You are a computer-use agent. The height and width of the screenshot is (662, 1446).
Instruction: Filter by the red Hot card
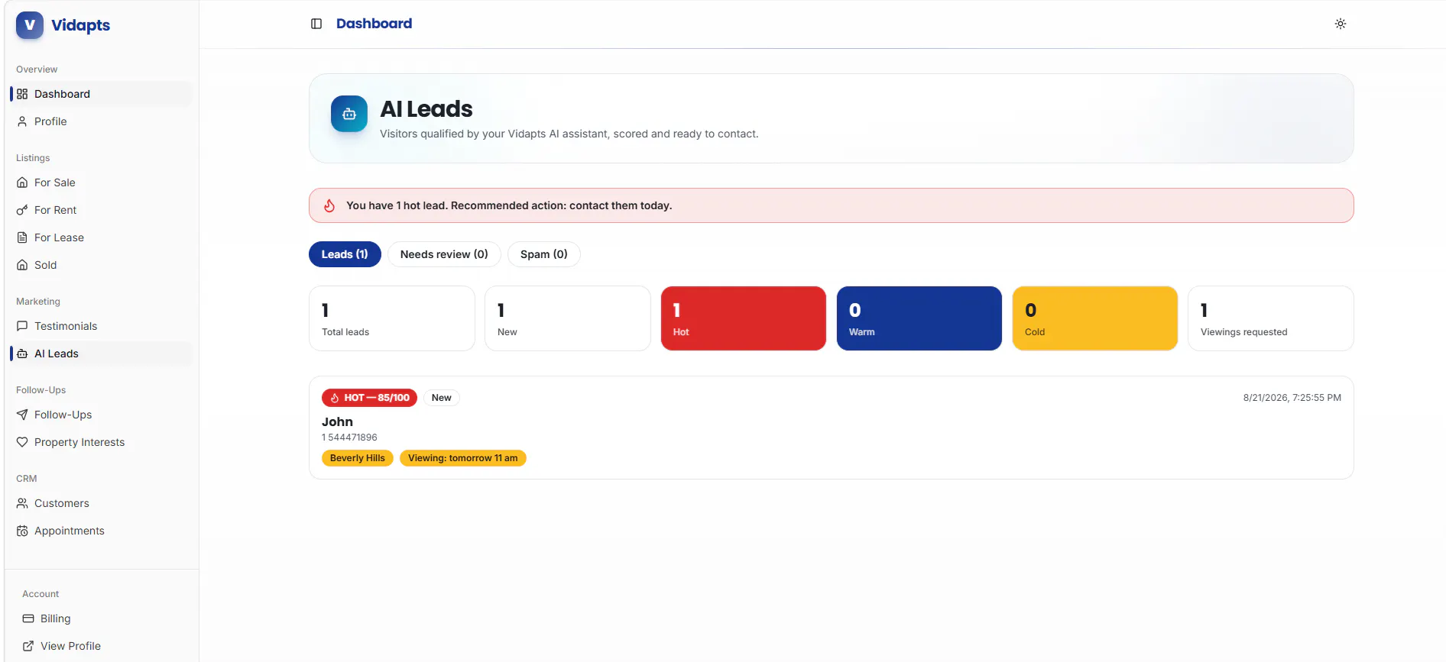(744, 318)
